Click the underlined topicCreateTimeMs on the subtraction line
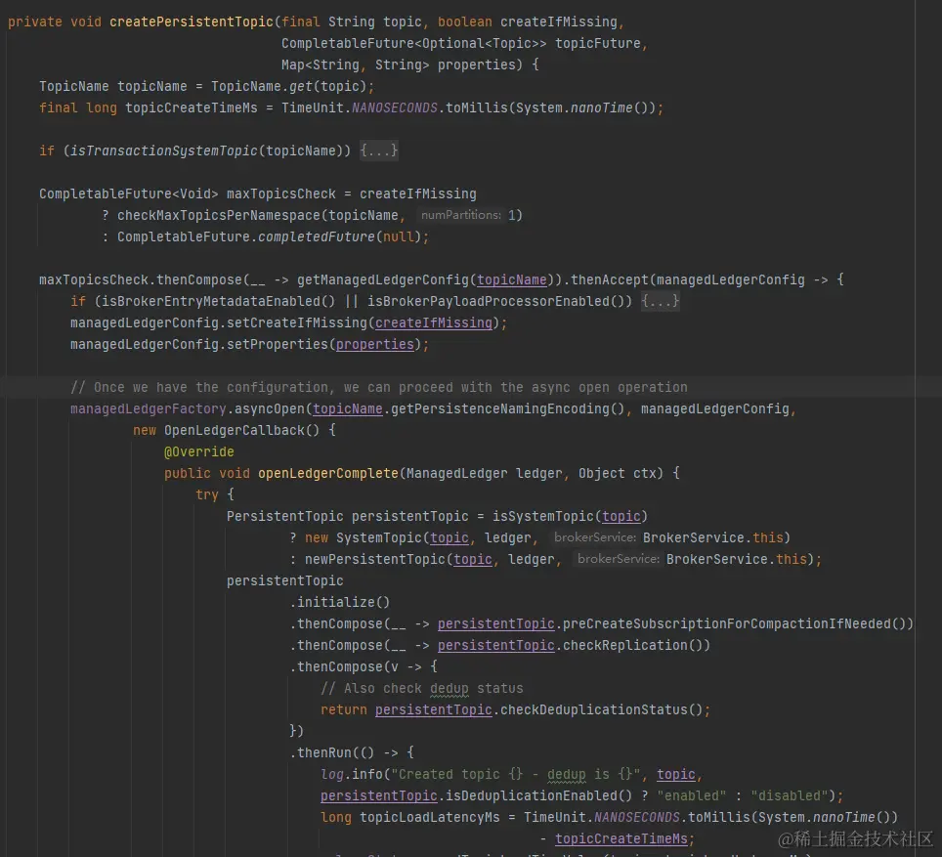 pyautogui.click(x=621, y=839)
